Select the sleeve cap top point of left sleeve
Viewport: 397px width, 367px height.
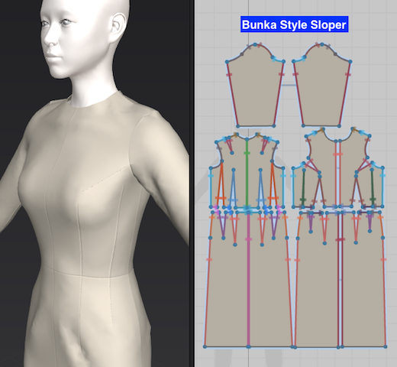pyautogui.click(x=255, y=45)
